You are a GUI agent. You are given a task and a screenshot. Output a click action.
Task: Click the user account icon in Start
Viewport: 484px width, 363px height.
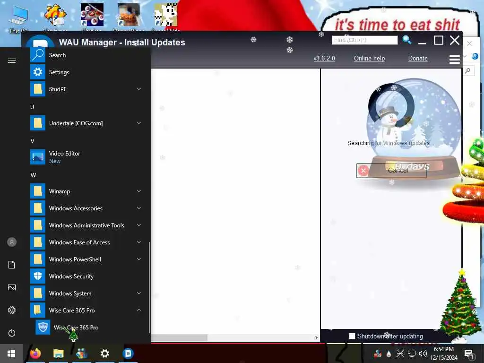pos(12,242)
